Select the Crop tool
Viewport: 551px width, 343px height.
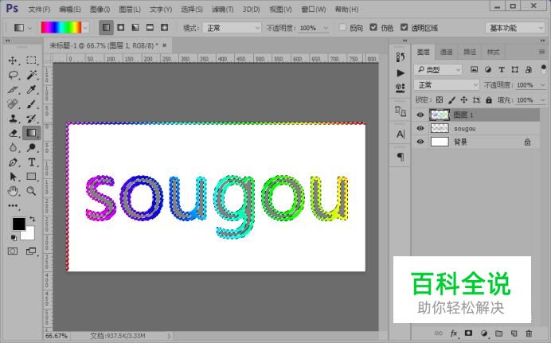point(13,89)
